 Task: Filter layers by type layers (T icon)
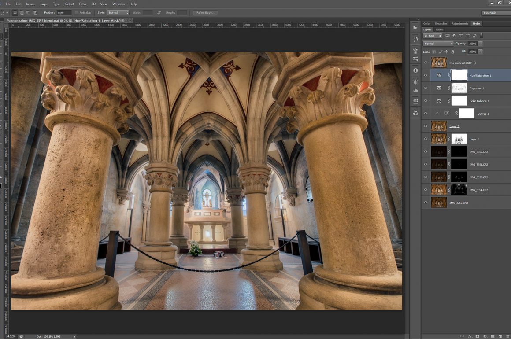(x=461, y=36)
